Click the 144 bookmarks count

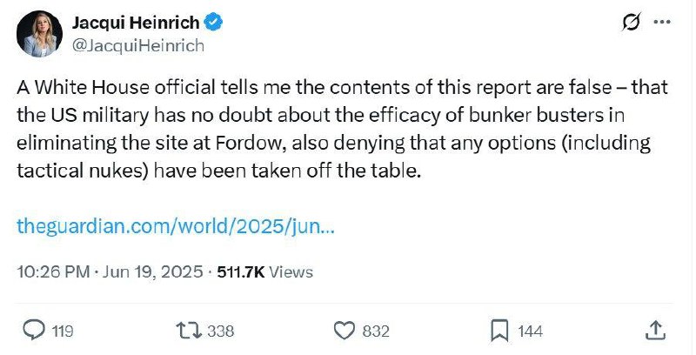click(529, 331)
